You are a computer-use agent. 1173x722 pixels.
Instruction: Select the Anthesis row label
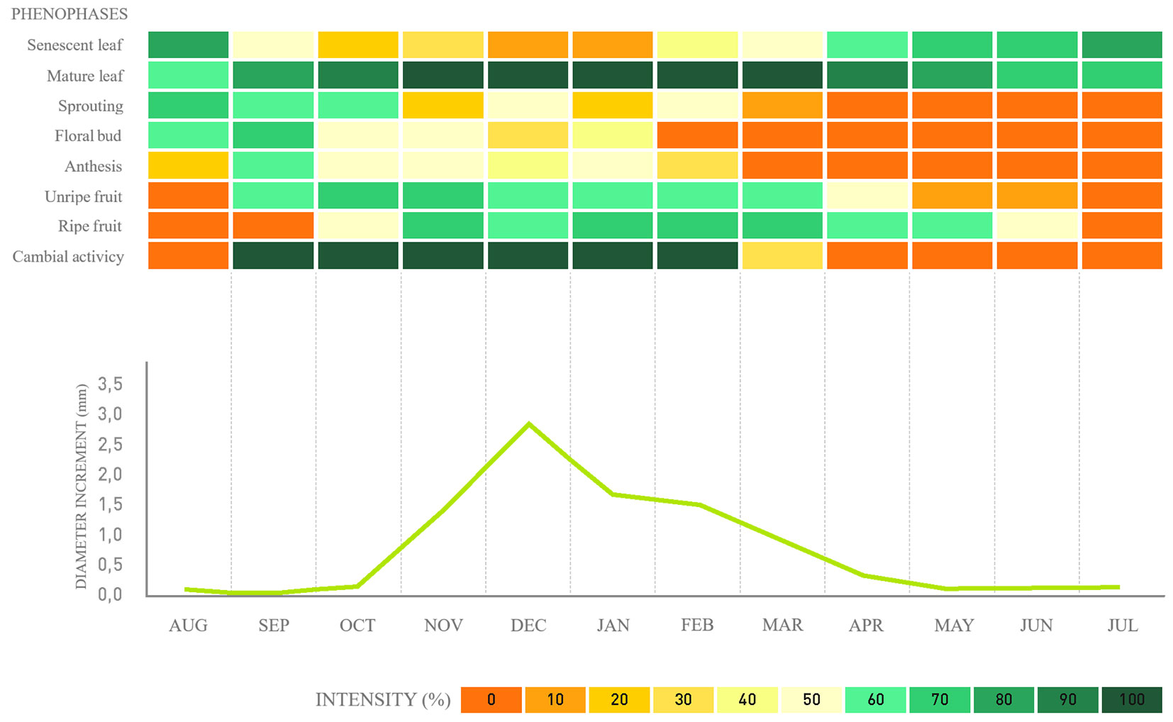tap(93, 166)
